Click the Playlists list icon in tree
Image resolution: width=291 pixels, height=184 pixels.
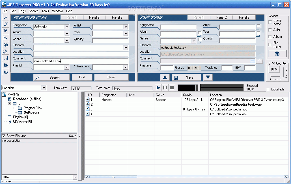tap(9, 117)
